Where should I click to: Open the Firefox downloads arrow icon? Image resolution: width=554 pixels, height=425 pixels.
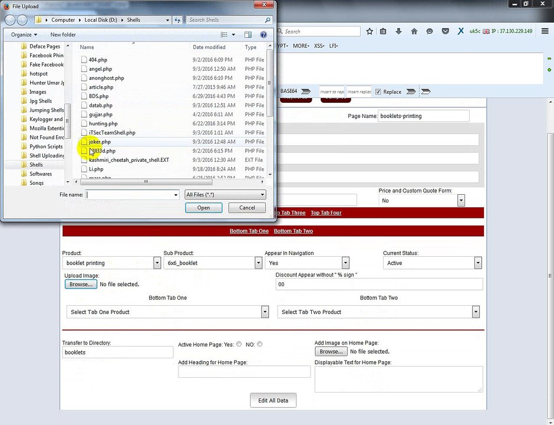pos(398,31)
